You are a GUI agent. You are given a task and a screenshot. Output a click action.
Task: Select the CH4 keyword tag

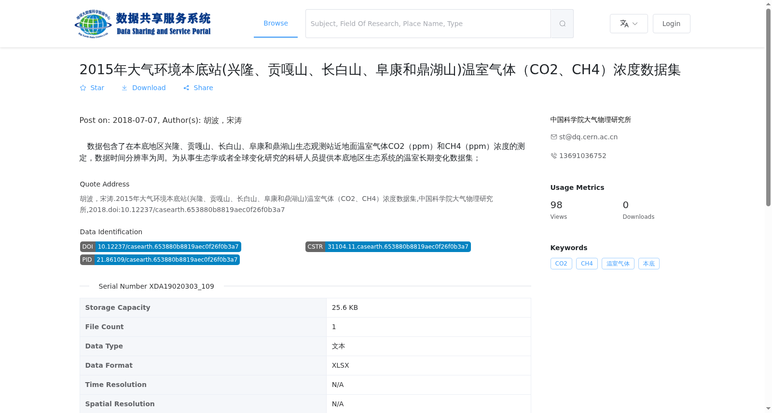click(x=587, y=264)
